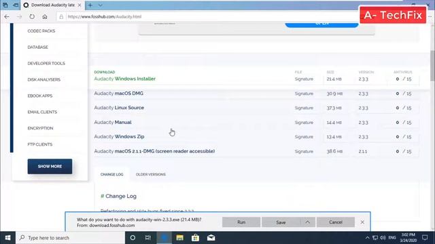Open Microsoft Store from the taskbar
This screenshot has height=244, width=435.
[195, 238]
